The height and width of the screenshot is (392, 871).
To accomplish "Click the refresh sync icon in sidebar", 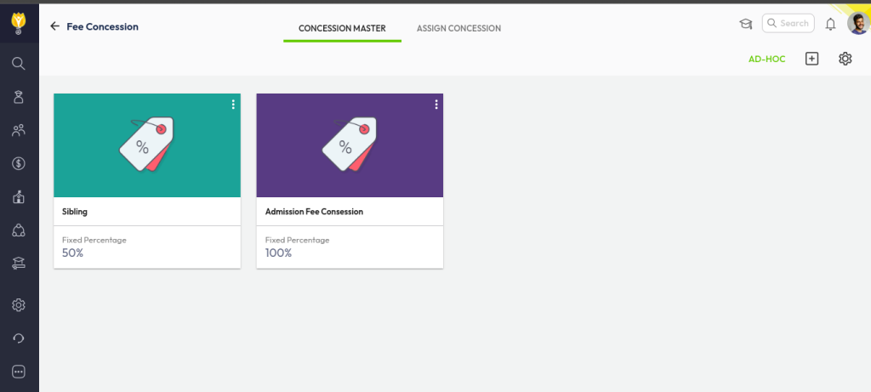I will click(19, 338).
